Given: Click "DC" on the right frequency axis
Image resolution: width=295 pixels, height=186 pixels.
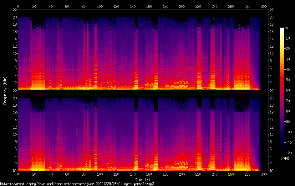Looking at the screenshot, I should [272, 171].
